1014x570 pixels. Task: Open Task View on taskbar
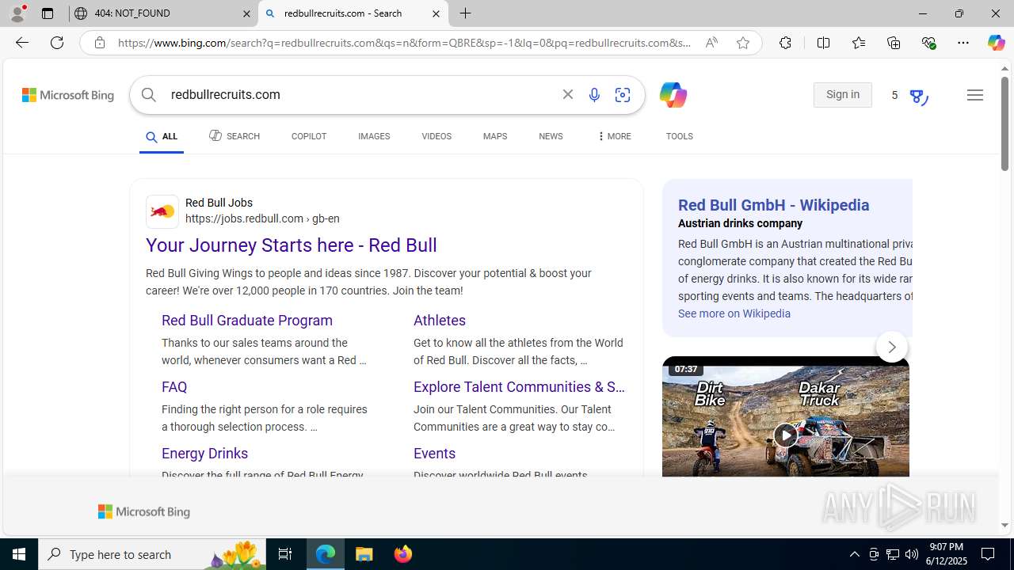pos(285,554)
